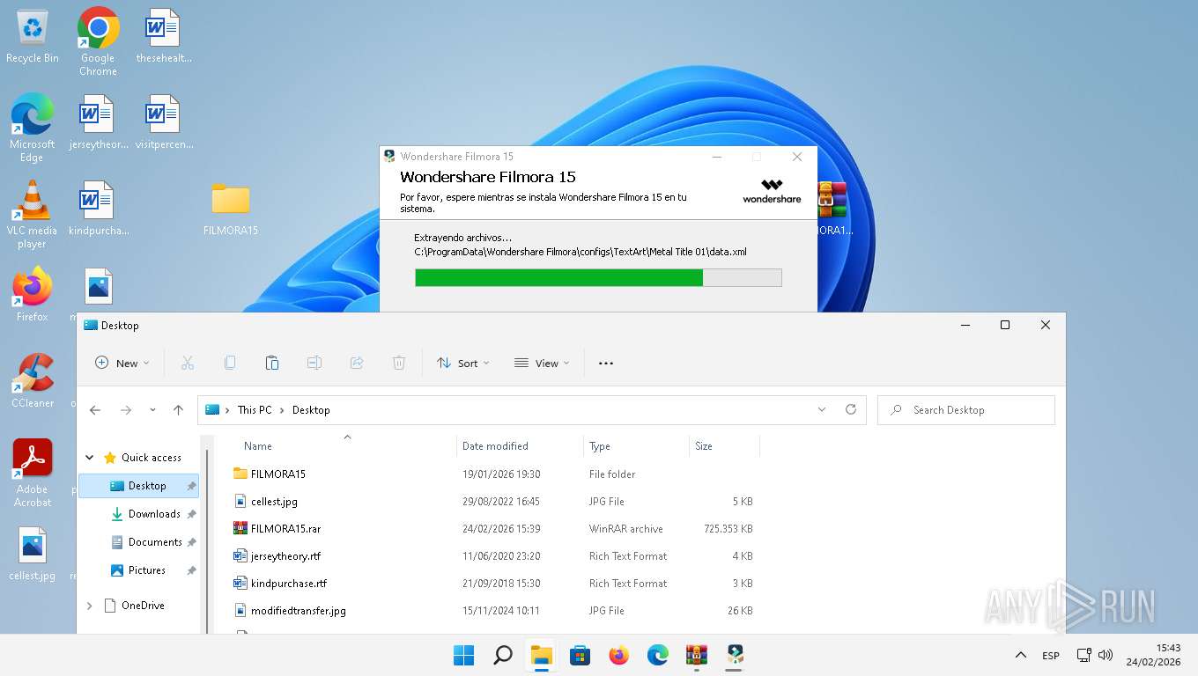Viewport: 1198px width, 676px height.
Task: Collapse the Quick access tree node
Action: pyautogui.click(x=90, y=458)
